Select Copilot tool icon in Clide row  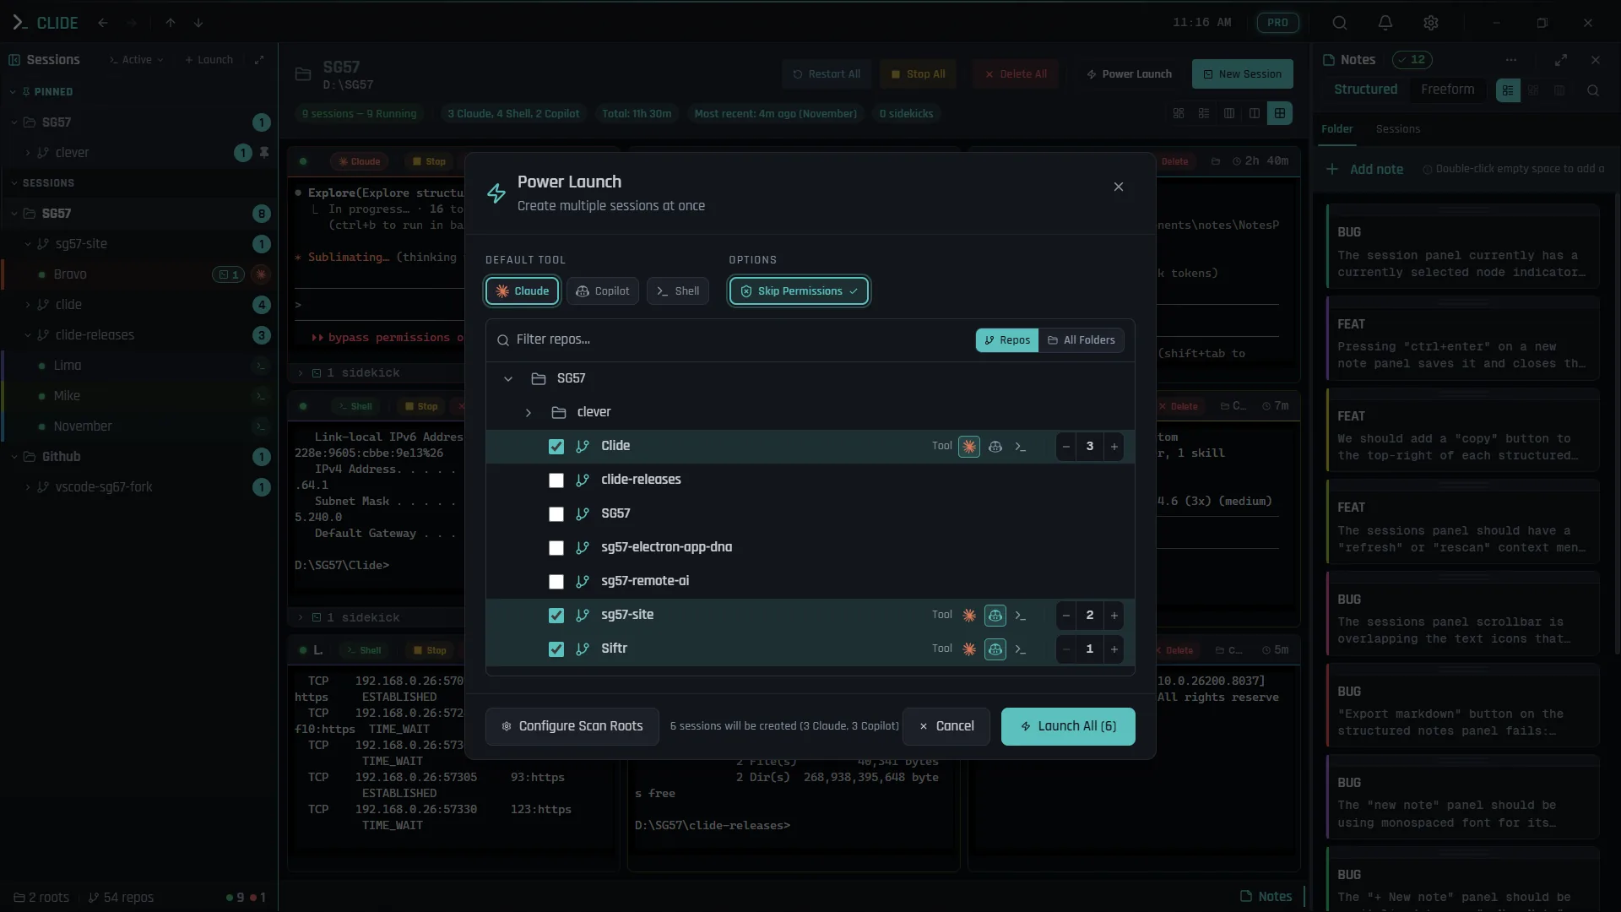(x=995, y=447)
